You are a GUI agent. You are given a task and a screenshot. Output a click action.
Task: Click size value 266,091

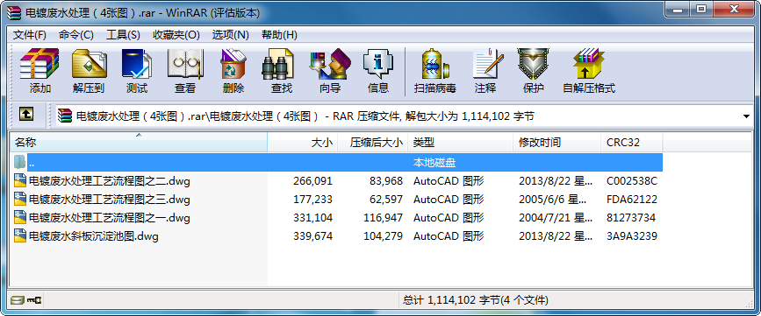313,181
